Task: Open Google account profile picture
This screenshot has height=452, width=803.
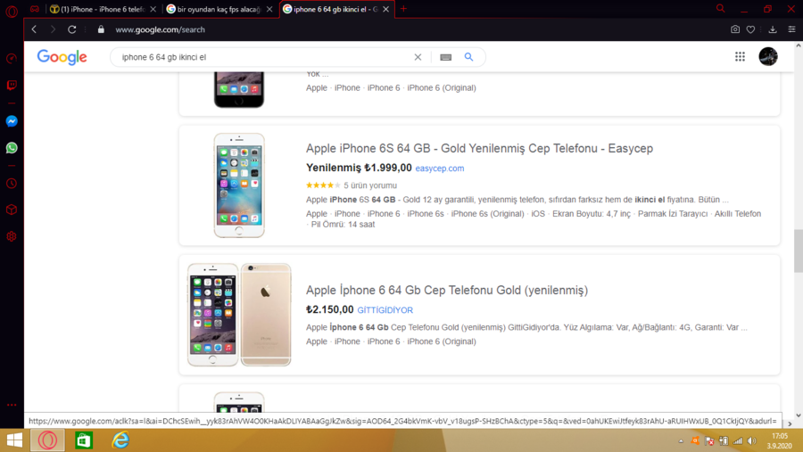Action: [x=768, y=56]
